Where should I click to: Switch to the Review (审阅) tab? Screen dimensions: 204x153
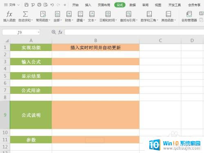point(145,5)
